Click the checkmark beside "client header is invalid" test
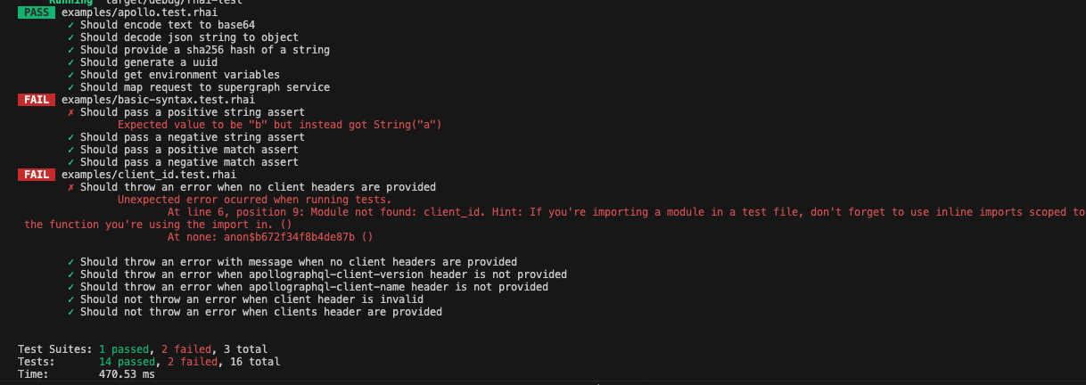The height and width of the screenshot is (385, 1086). (70, 299)
